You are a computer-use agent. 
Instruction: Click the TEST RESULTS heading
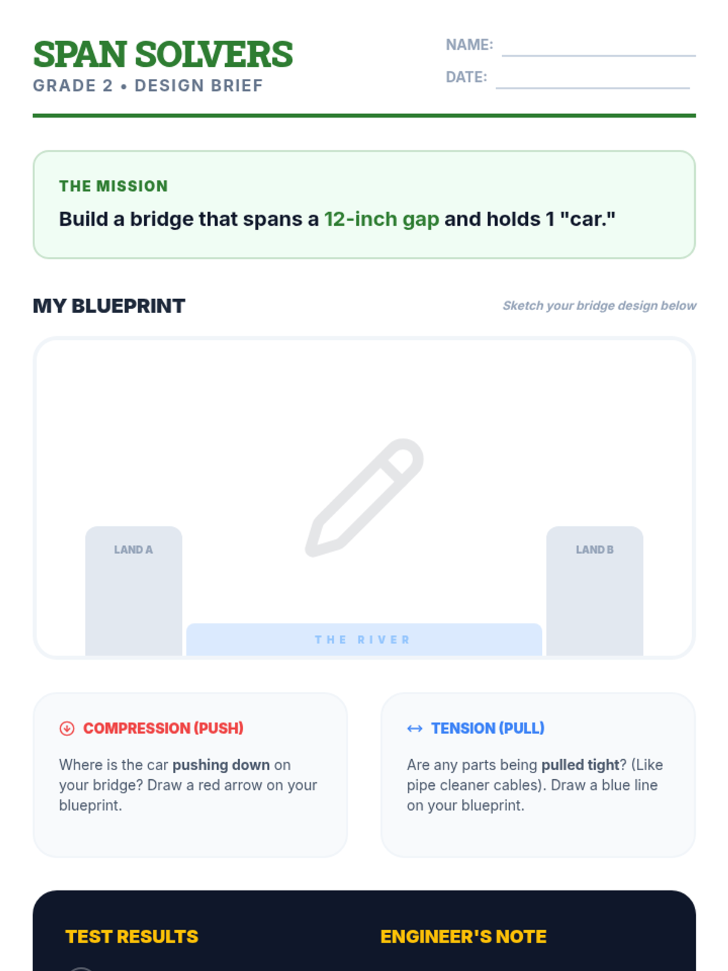(x=132, y=937)
